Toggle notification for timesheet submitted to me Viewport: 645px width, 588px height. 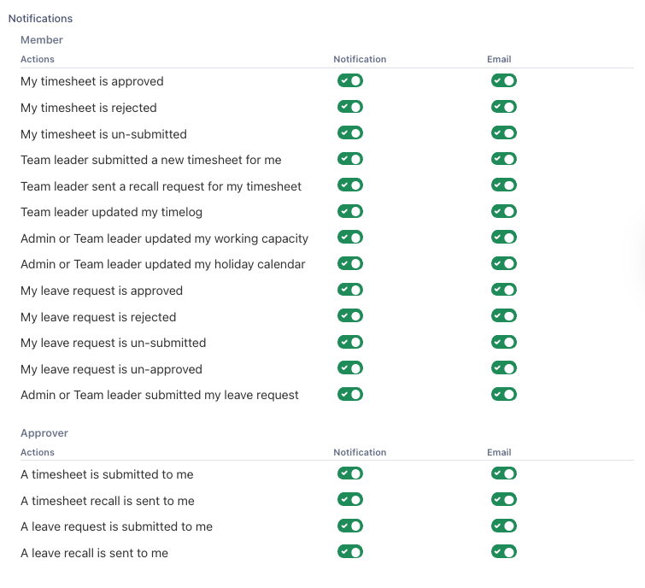point(350,473)
